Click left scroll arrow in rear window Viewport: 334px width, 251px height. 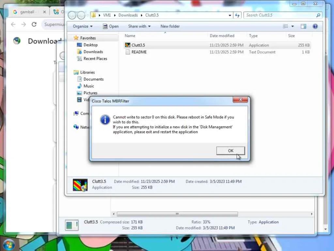point(114,214)
